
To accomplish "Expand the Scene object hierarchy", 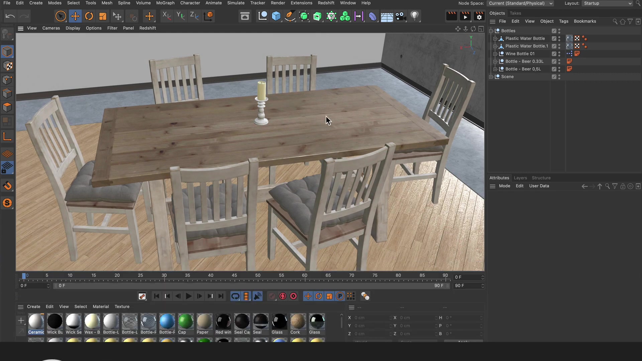I will coord(491,77).
